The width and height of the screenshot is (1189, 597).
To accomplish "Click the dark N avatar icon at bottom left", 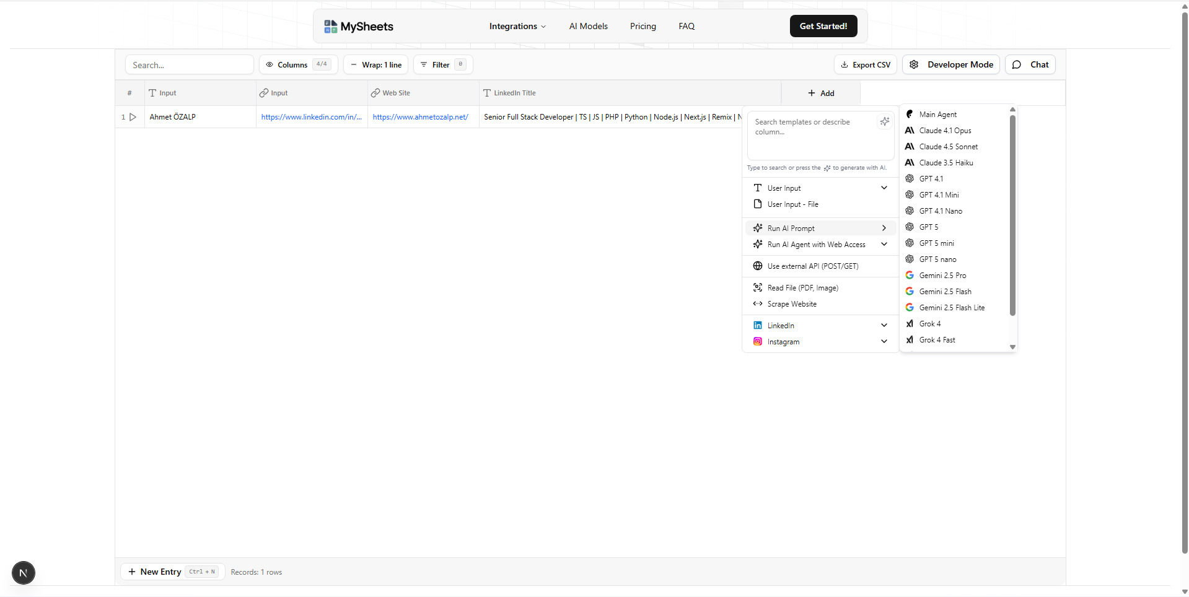I will pyautogui.click(x=24, y=573).
